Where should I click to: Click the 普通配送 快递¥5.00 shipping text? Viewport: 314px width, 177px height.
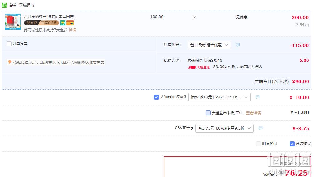point(205,61)
